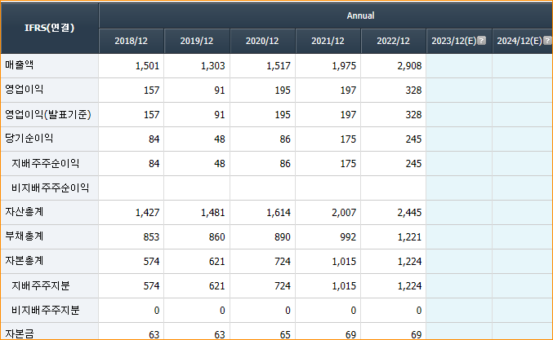Click the 부채총계 value 853
The image size is (553, 340).
[151, 237]
